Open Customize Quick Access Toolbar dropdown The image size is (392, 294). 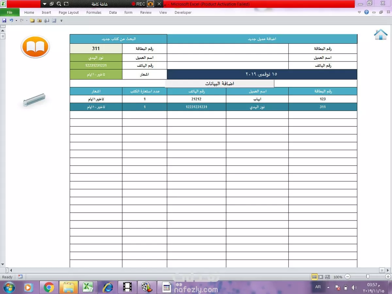(61, 21)
